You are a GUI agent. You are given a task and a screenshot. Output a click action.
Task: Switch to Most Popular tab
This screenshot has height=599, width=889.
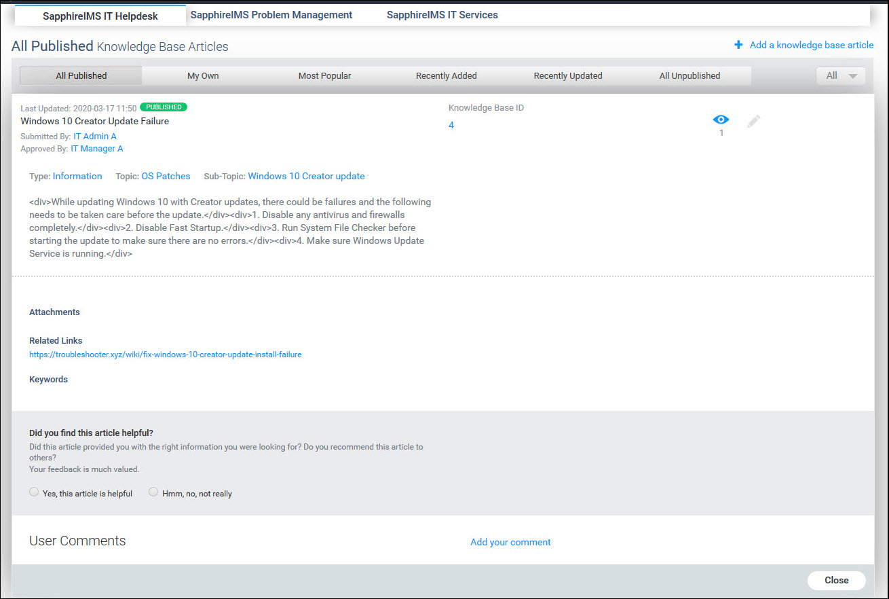click(x=325, y=76)
